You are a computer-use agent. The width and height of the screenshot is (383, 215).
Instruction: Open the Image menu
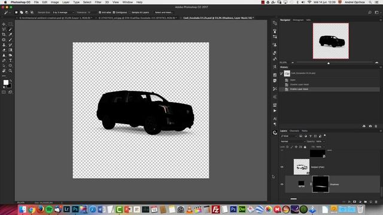[54, 2]
